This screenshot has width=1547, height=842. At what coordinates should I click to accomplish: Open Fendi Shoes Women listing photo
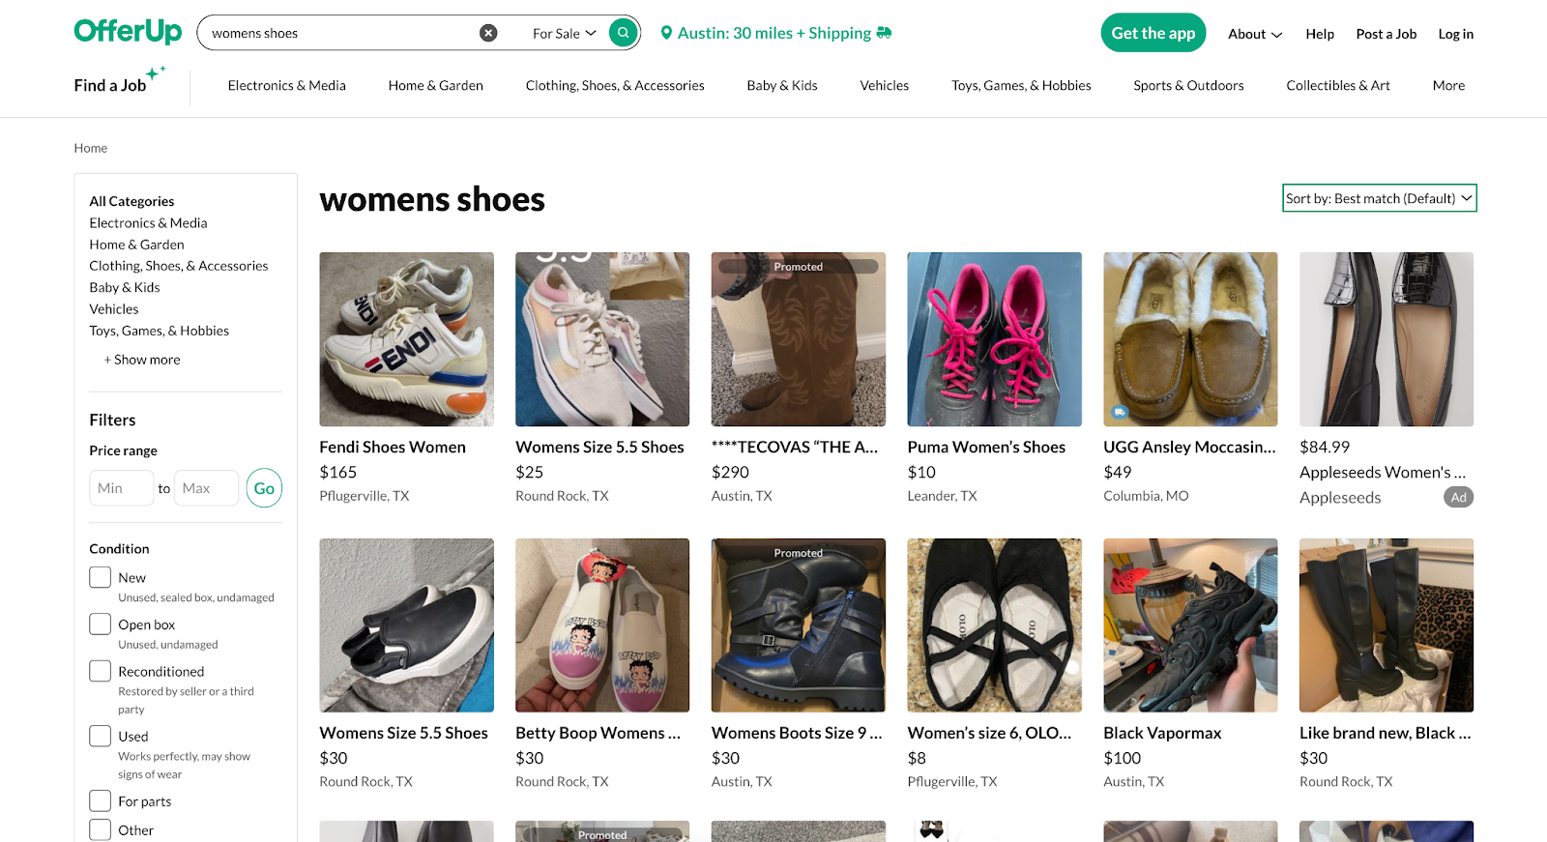pos(406,339)
